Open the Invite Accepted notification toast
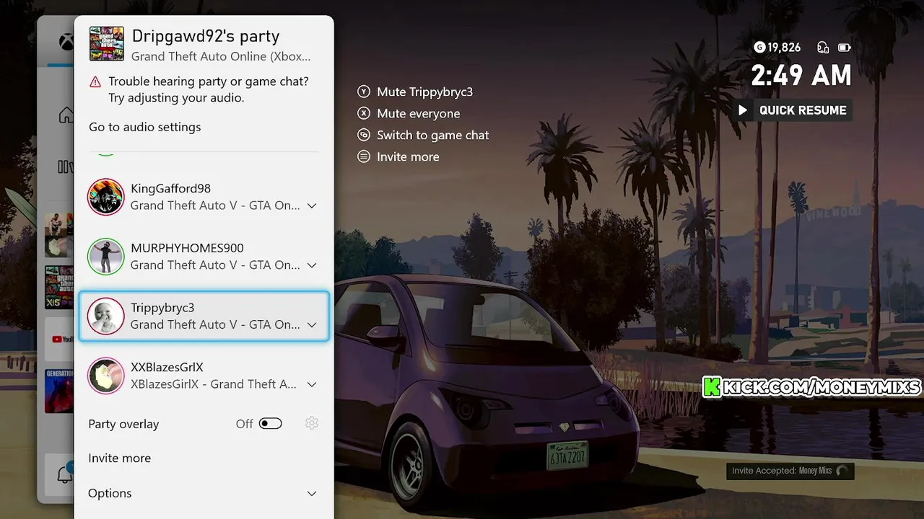This screenshot has height=519, width=924. coord(790,471)
